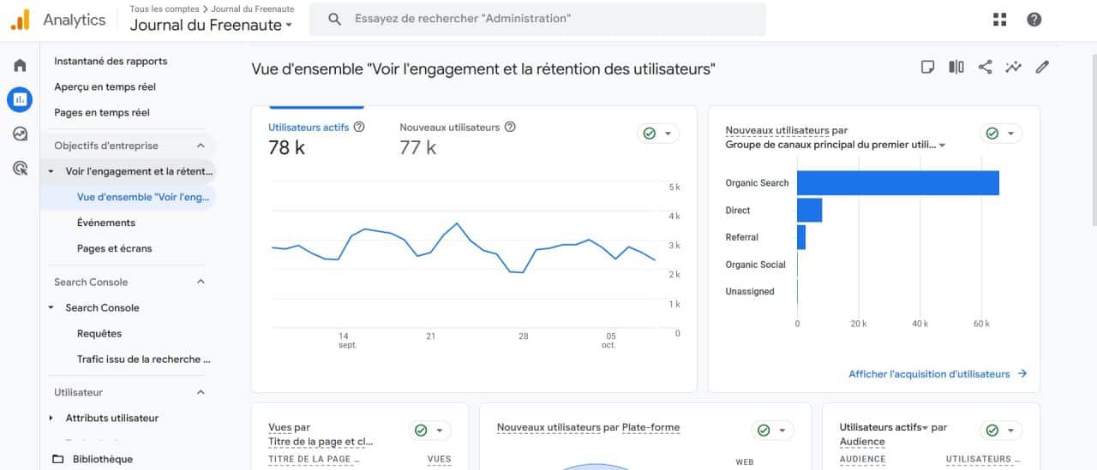Open Événements in the sidebar
Viewport: 1097px width, 470px height.
tap(106, 223)
